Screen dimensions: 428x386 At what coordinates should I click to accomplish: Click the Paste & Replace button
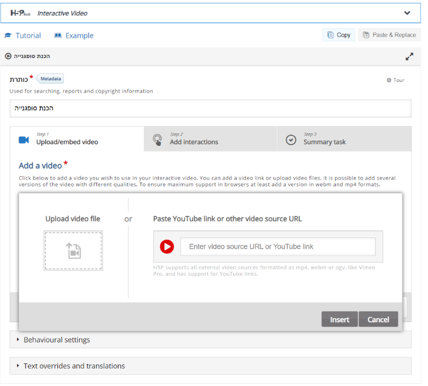click(x=389, y=35)
